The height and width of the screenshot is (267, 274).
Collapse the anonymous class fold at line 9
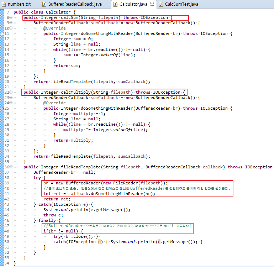(11, 23)
